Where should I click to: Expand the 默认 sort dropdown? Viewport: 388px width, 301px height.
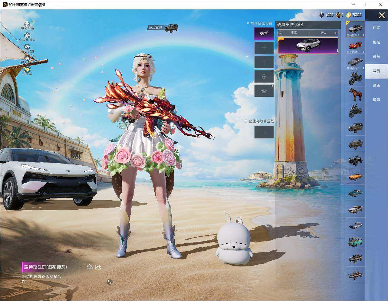click(x=323, y=33)
